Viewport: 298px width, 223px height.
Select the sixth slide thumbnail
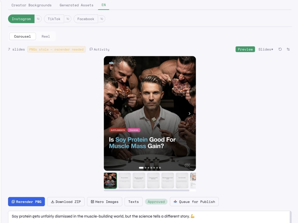coord(182,180)
